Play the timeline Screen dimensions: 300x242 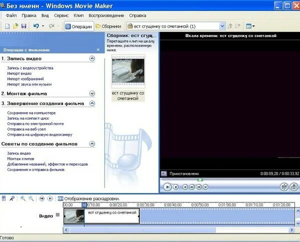click(50, 198)
